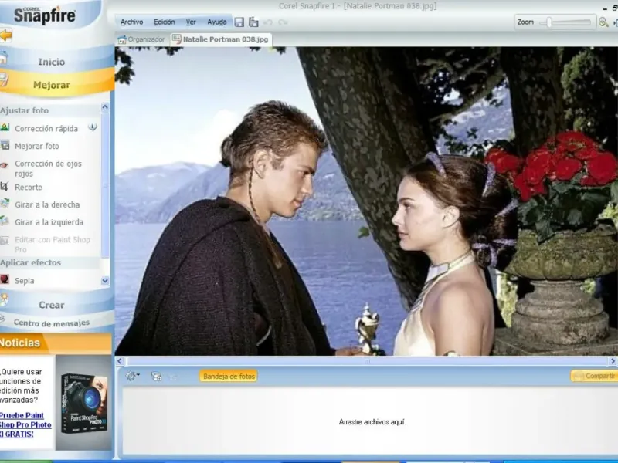Open the Inicio section

tap(52, 62)
